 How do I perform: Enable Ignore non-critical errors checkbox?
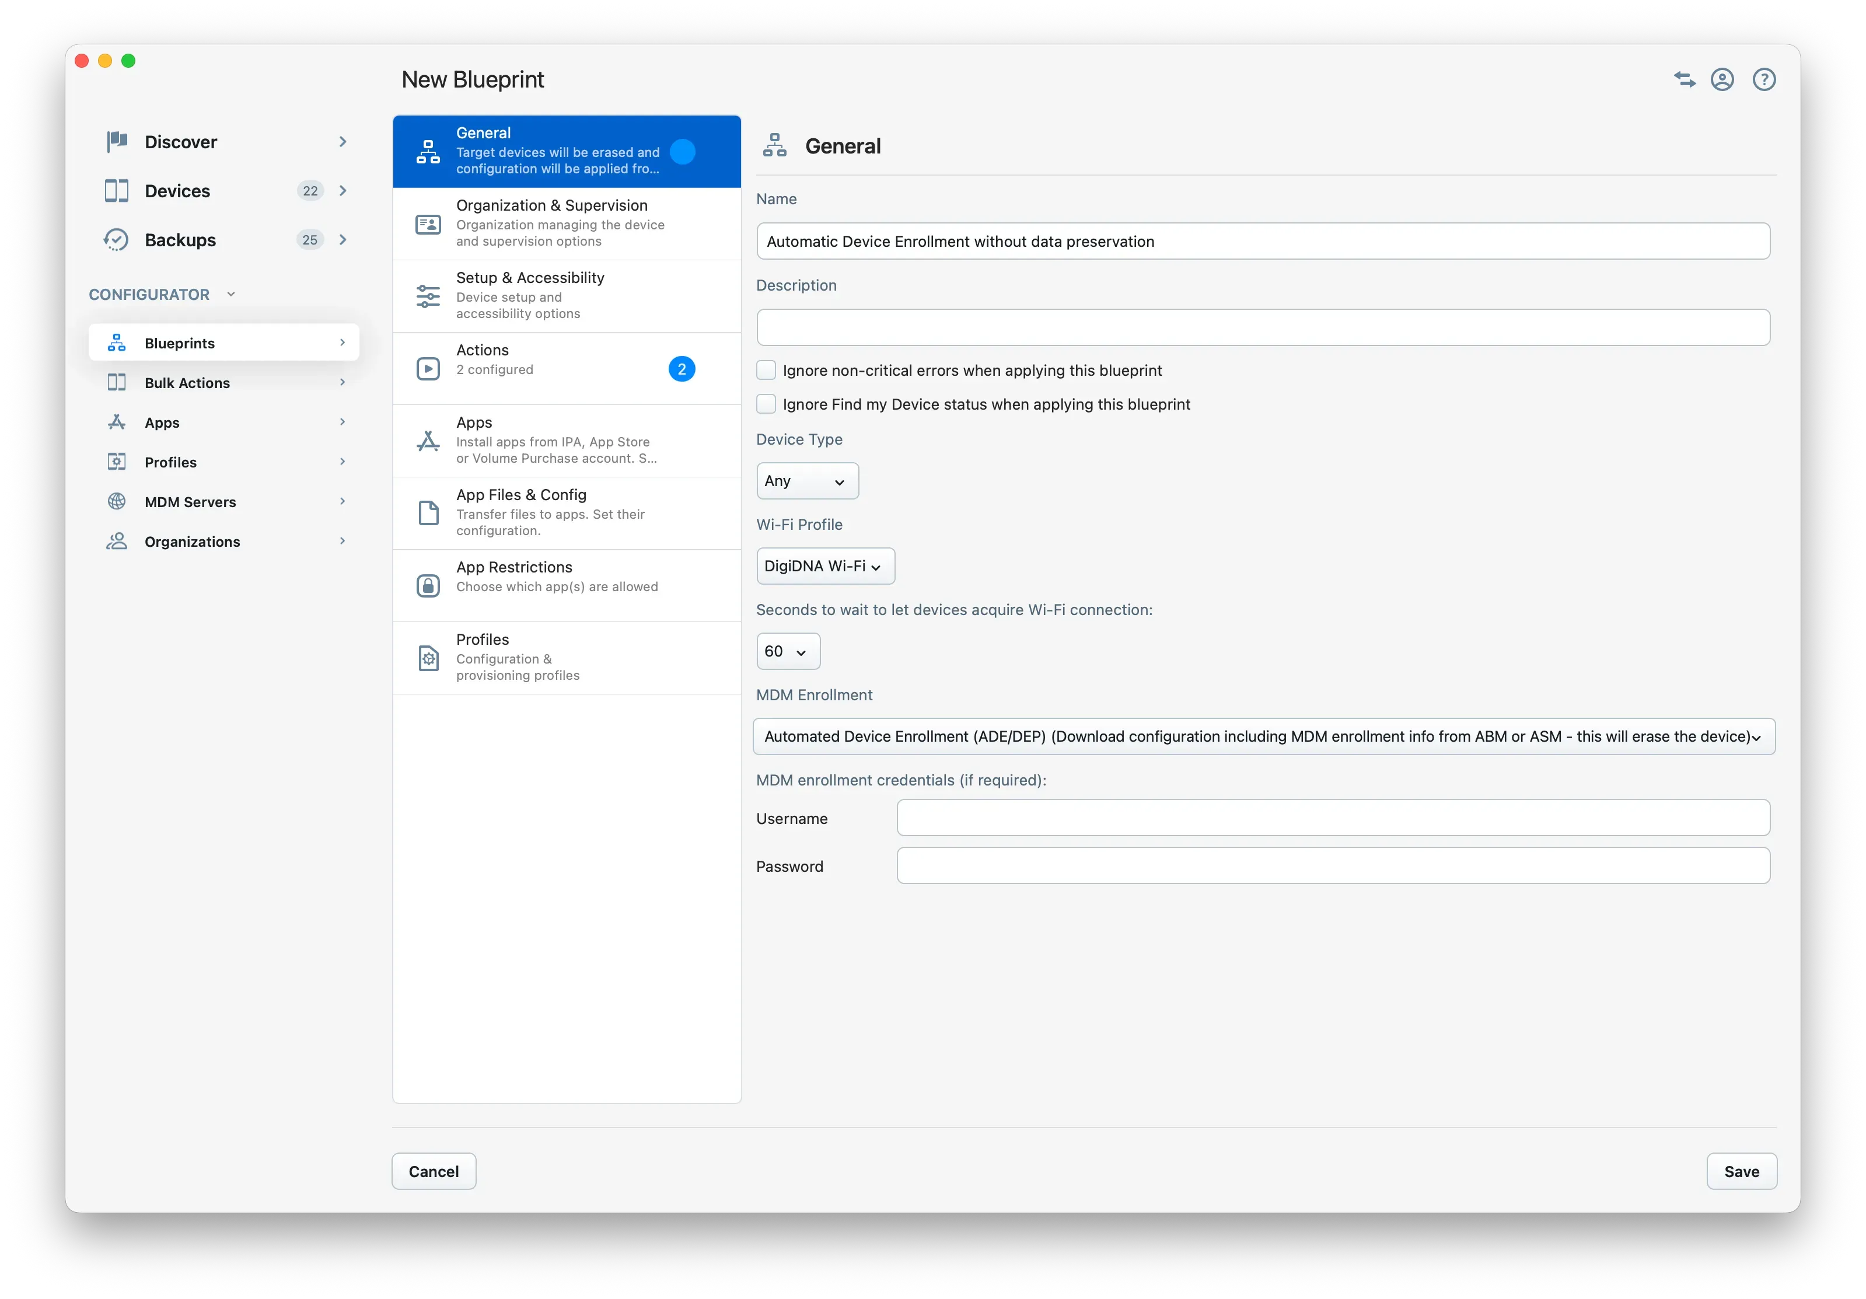pyautogui.click(x=766, y=371)
